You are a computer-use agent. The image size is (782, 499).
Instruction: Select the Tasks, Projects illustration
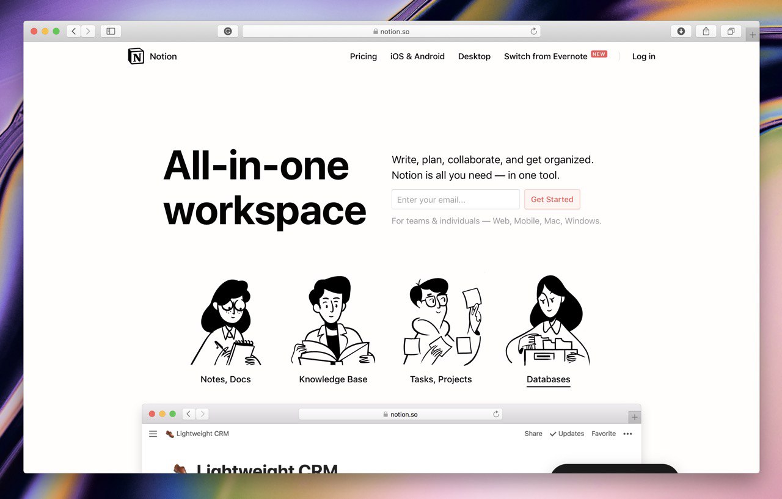442,322
